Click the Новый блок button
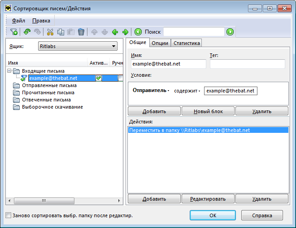 click(208, 111)
